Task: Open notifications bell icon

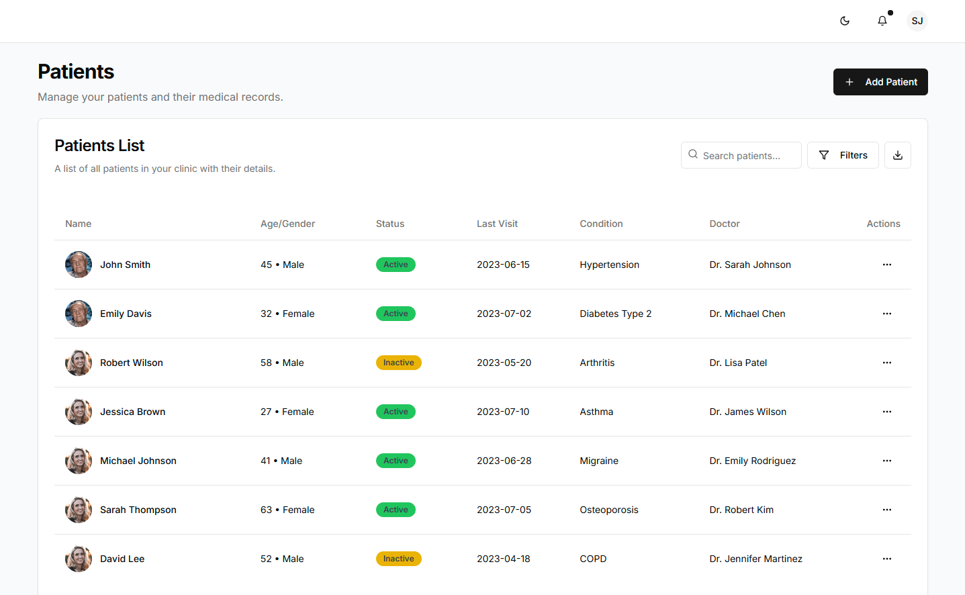Action: [882, 21]
